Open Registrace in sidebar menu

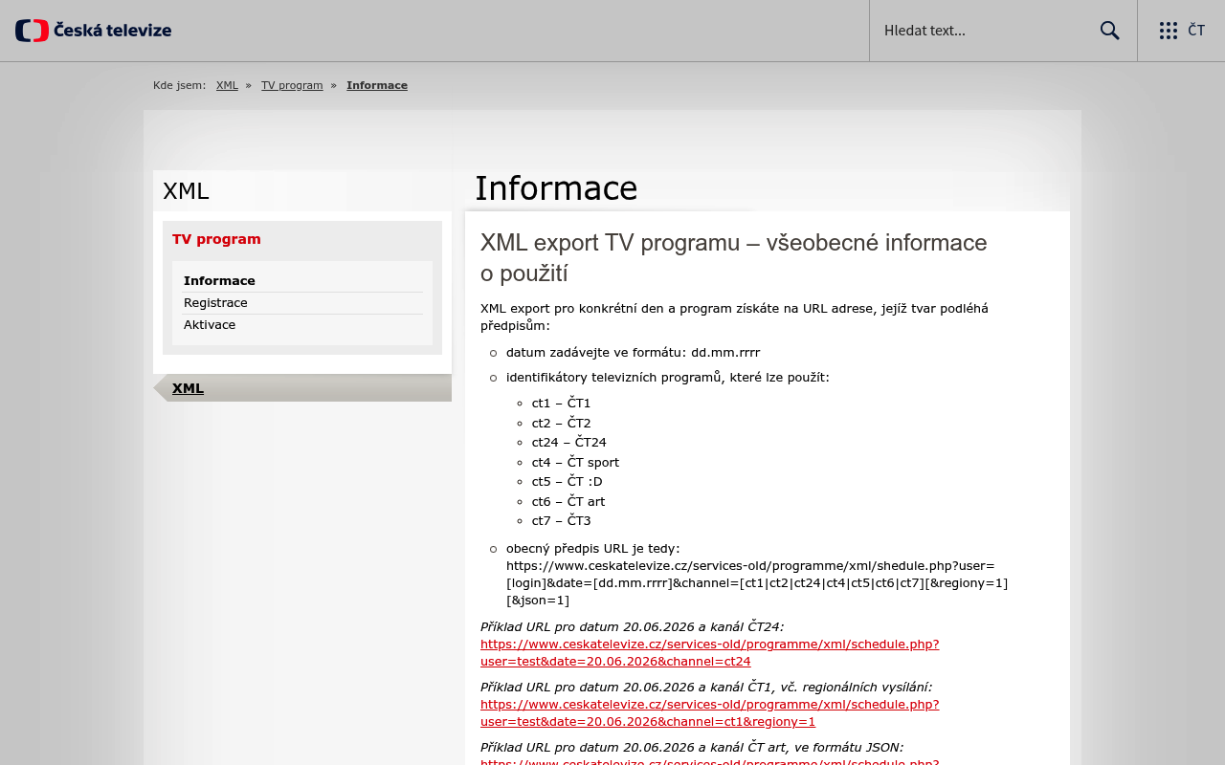tap(215, 302)
